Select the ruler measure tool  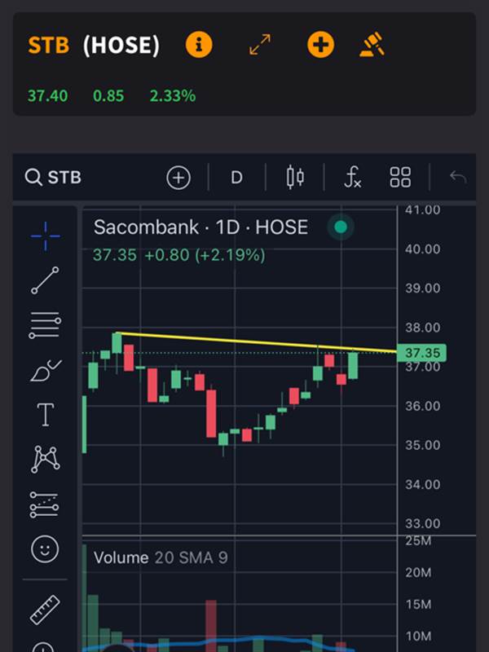(x=45, y=610)
